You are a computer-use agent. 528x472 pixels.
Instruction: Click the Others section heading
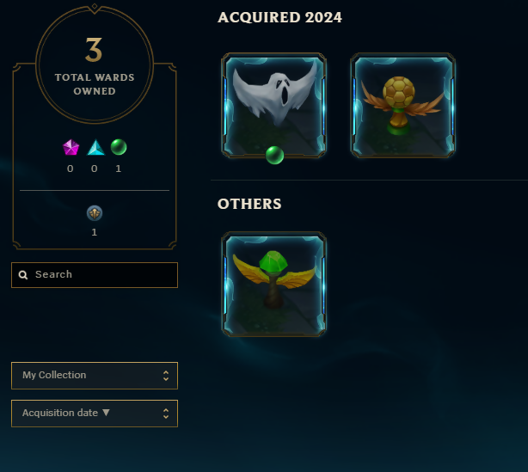(249, 204)
